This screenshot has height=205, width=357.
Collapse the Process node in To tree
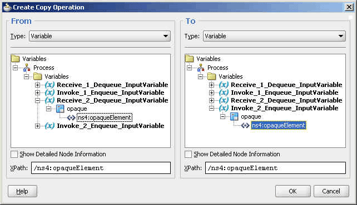pyautogui.click(x=189, y=68)
